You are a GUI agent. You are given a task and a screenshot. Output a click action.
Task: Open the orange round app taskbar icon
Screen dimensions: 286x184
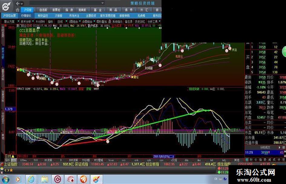[84, 179]
